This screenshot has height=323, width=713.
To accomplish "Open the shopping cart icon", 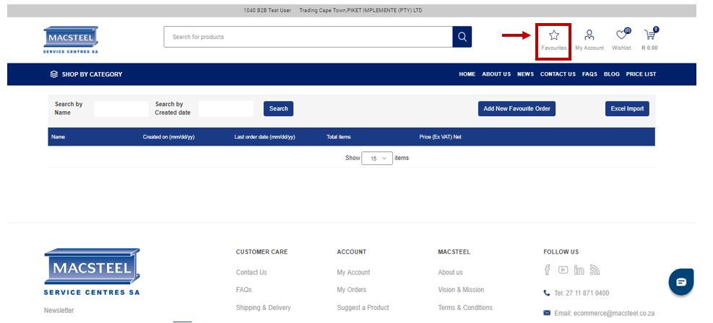I will click(x=649, y=35).
